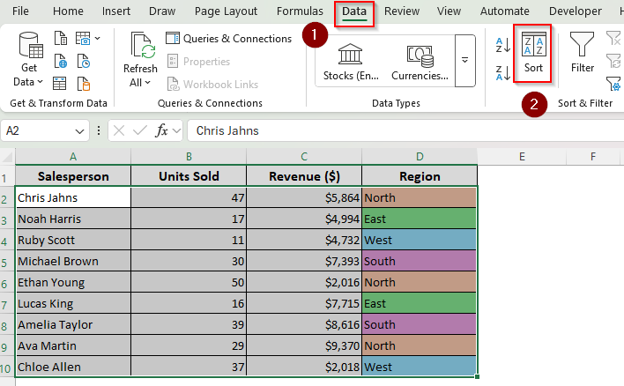This screenshot has width=624, height=386.
Task: Open the Sort dialog
Action: pyautogui.click(x=533, y=54)
